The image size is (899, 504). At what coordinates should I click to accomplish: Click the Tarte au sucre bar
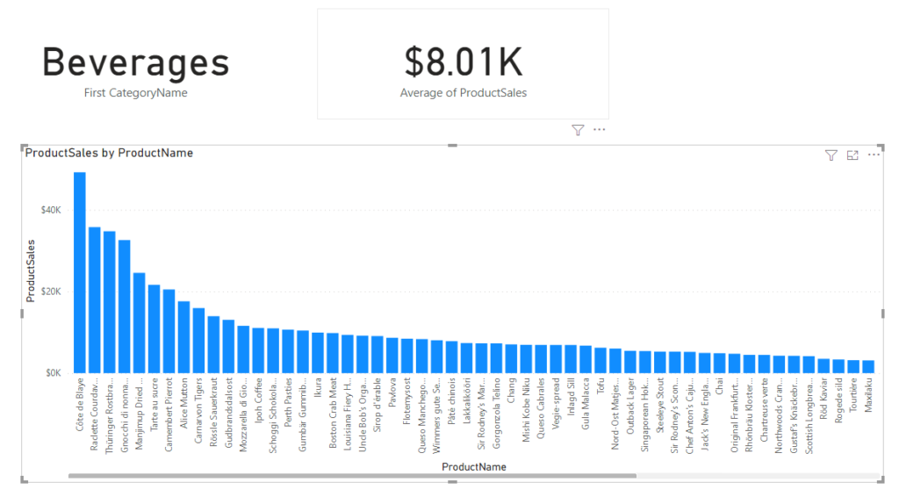(155, 329)
